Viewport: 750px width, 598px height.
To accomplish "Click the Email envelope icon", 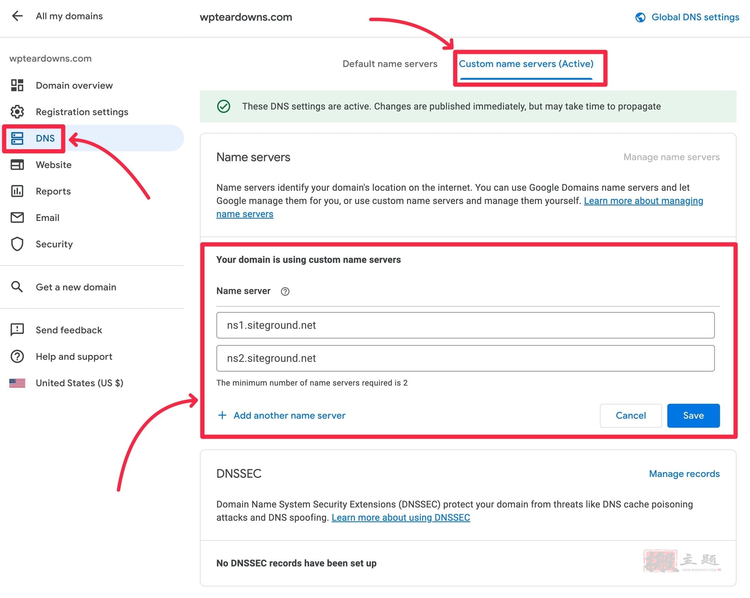I will pos(17,217).
